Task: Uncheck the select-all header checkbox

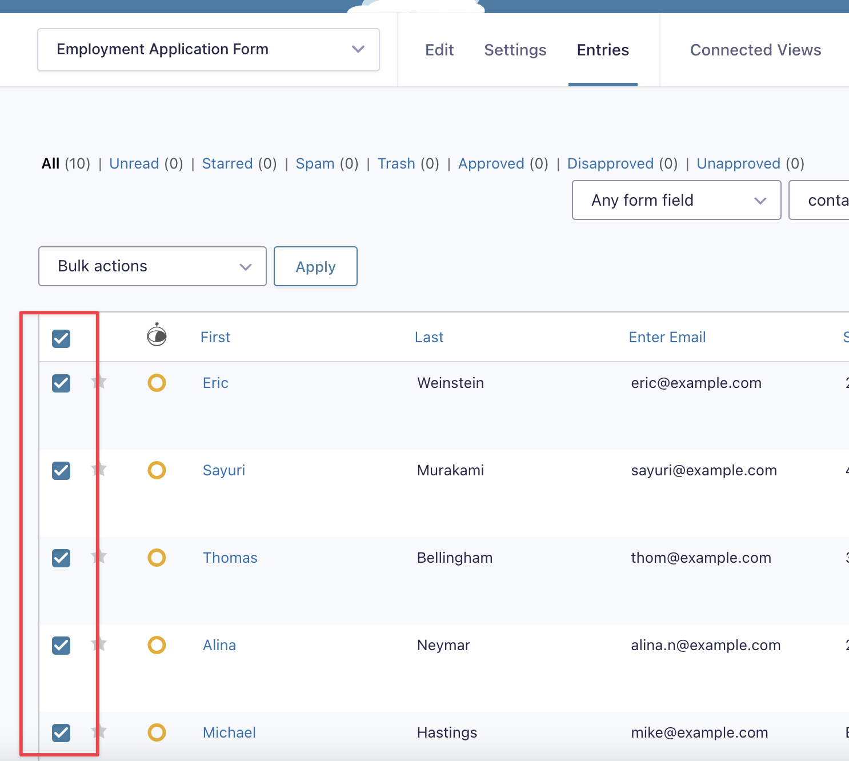Action: point(61,339)
